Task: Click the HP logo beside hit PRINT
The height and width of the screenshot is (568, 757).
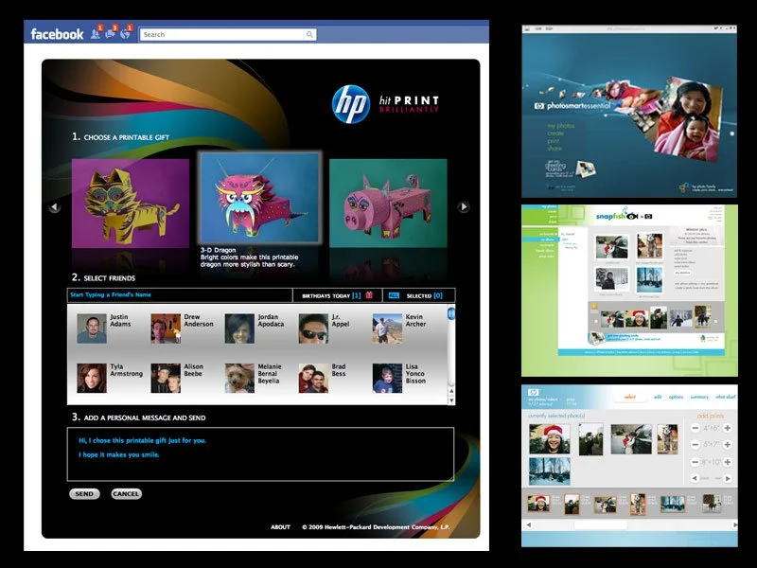Action: pyautogui.click(x=351, y=104)
